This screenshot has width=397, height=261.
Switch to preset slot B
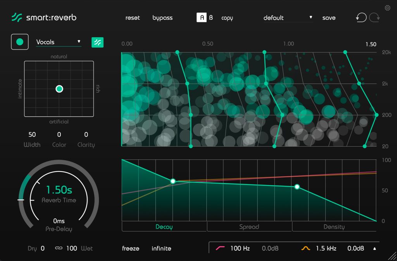point(211,17)
